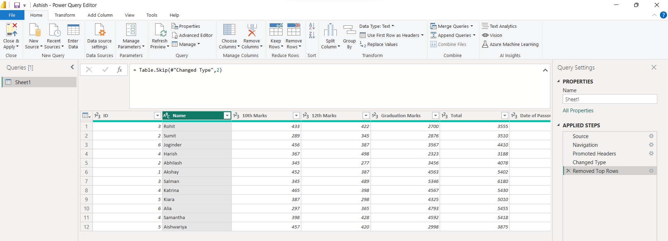Open the Add Column tab
668x241 pixels.
[100, 15]
